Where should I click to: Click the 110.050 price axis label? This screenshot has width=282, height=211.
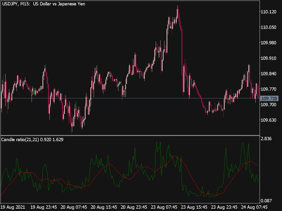pos(268,27)
